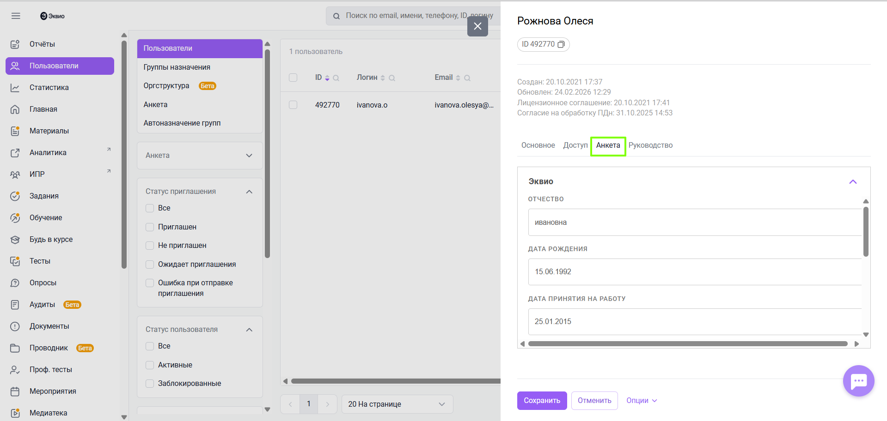
Task: Click the Email column search icon
Action: point(467,78)
